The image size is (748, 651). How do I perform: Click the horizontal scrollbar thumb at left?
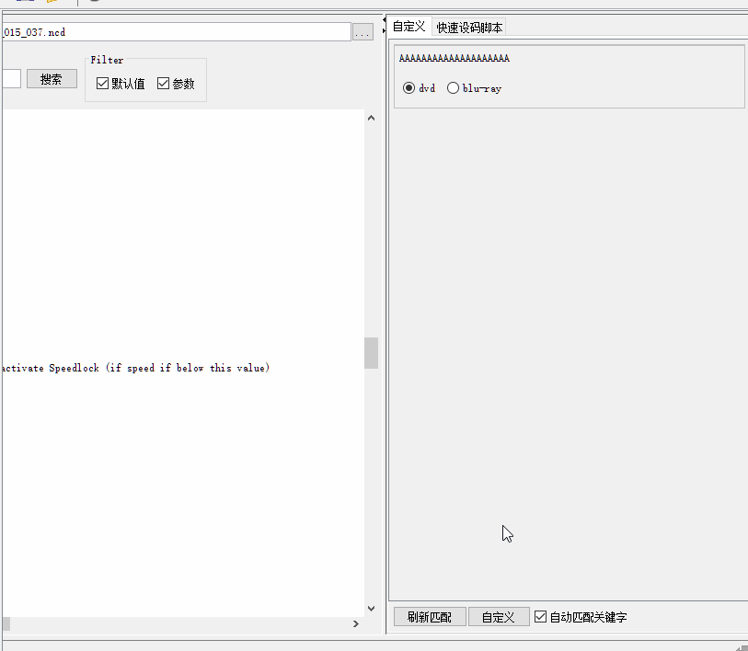(6, 623)
